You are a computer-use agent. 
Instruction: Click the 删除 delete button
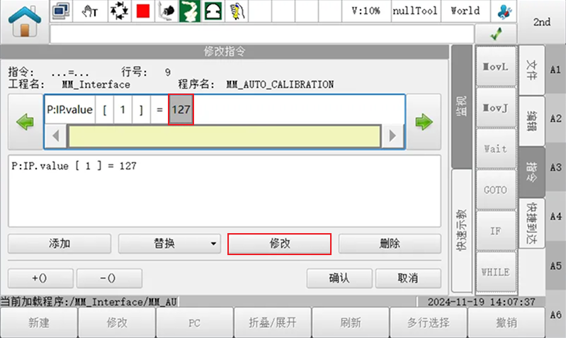click(390, 244)
